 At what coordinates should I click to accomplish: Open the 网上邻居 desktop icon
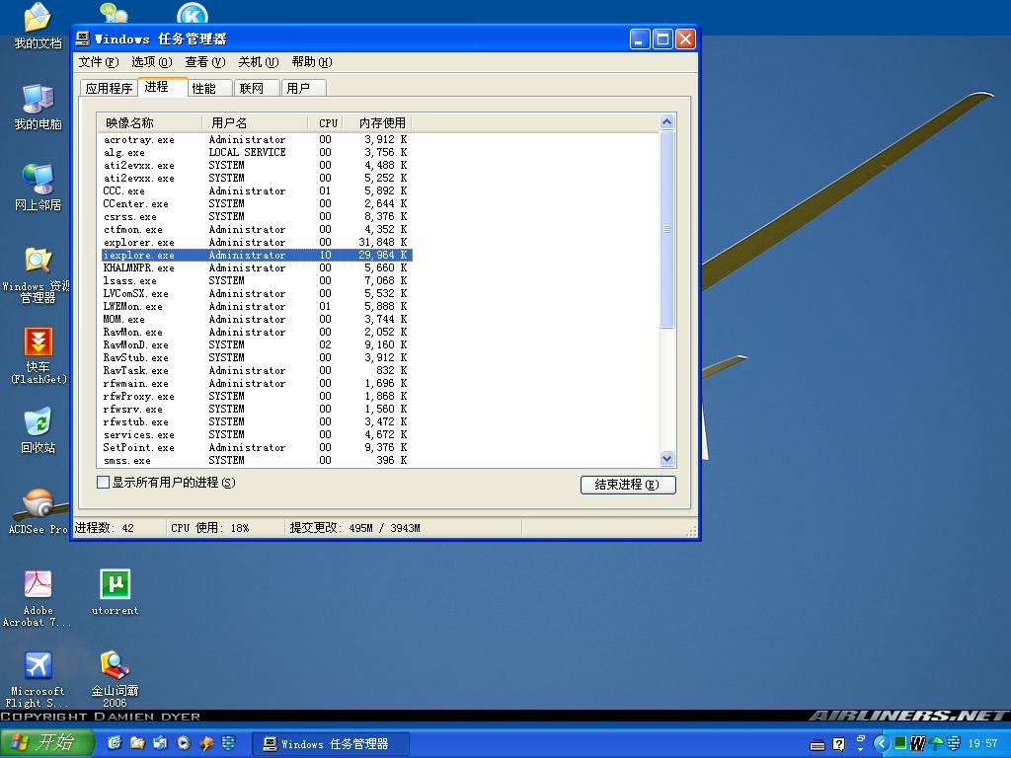coord(38,188)
